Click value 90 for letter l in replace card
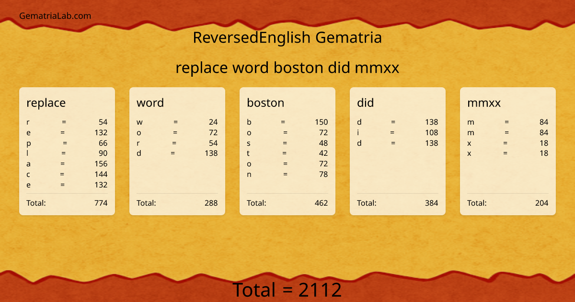 point(103,153)
